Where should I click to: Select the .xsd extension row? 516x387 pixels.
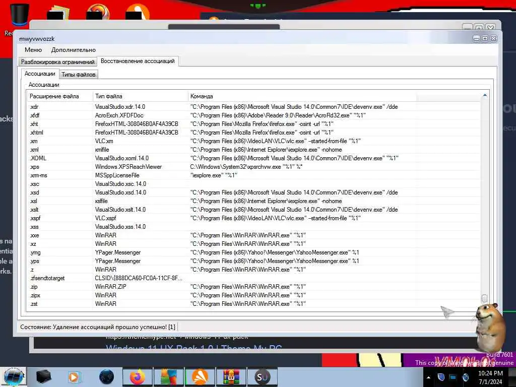point(254,192)
